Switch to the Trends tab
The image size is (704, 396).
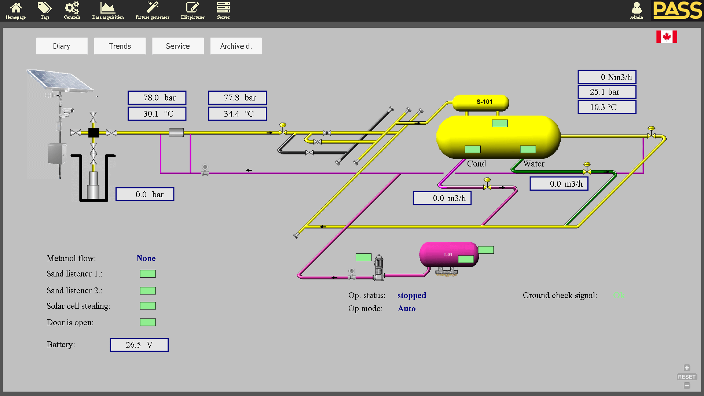pos(120,46)
